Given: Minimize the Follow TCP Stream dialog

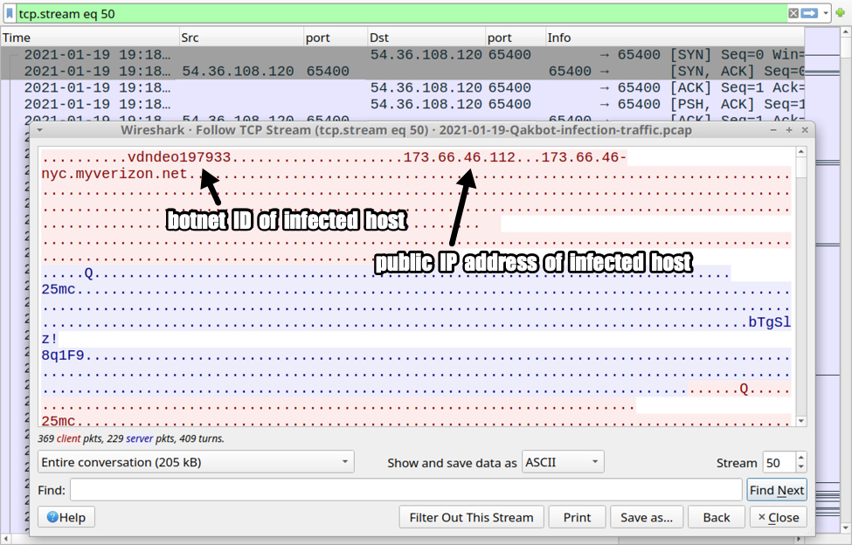Looking at the screenshot, I should [x=773, y=130].
